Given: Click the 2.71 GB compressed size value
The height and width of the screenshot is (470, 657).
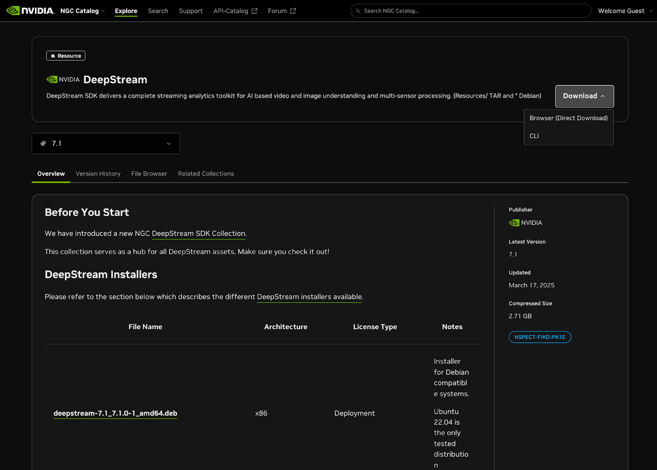Looking at the screenshot, I should [520, 316].
